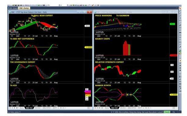Image resolution: width=187 pixels, height=116 pixels.
Task: Open the first DBC document tab
Action: click(x=13, y=8)
